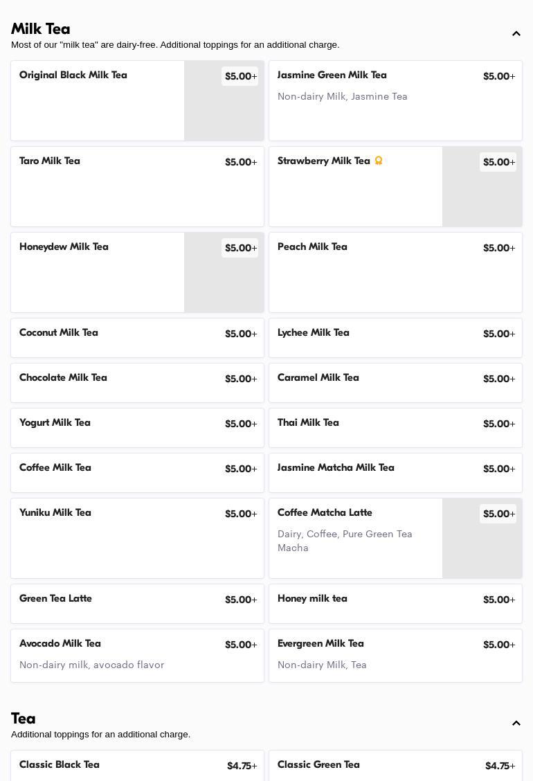Open Classic Black Tea item

pos(137,766)
